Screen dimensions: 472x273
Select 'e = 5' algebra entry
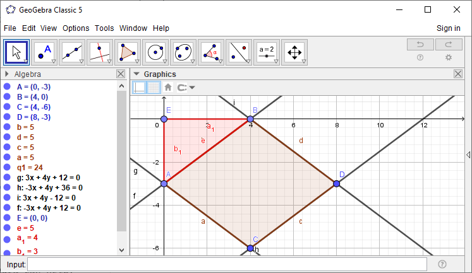pos(25,228)
